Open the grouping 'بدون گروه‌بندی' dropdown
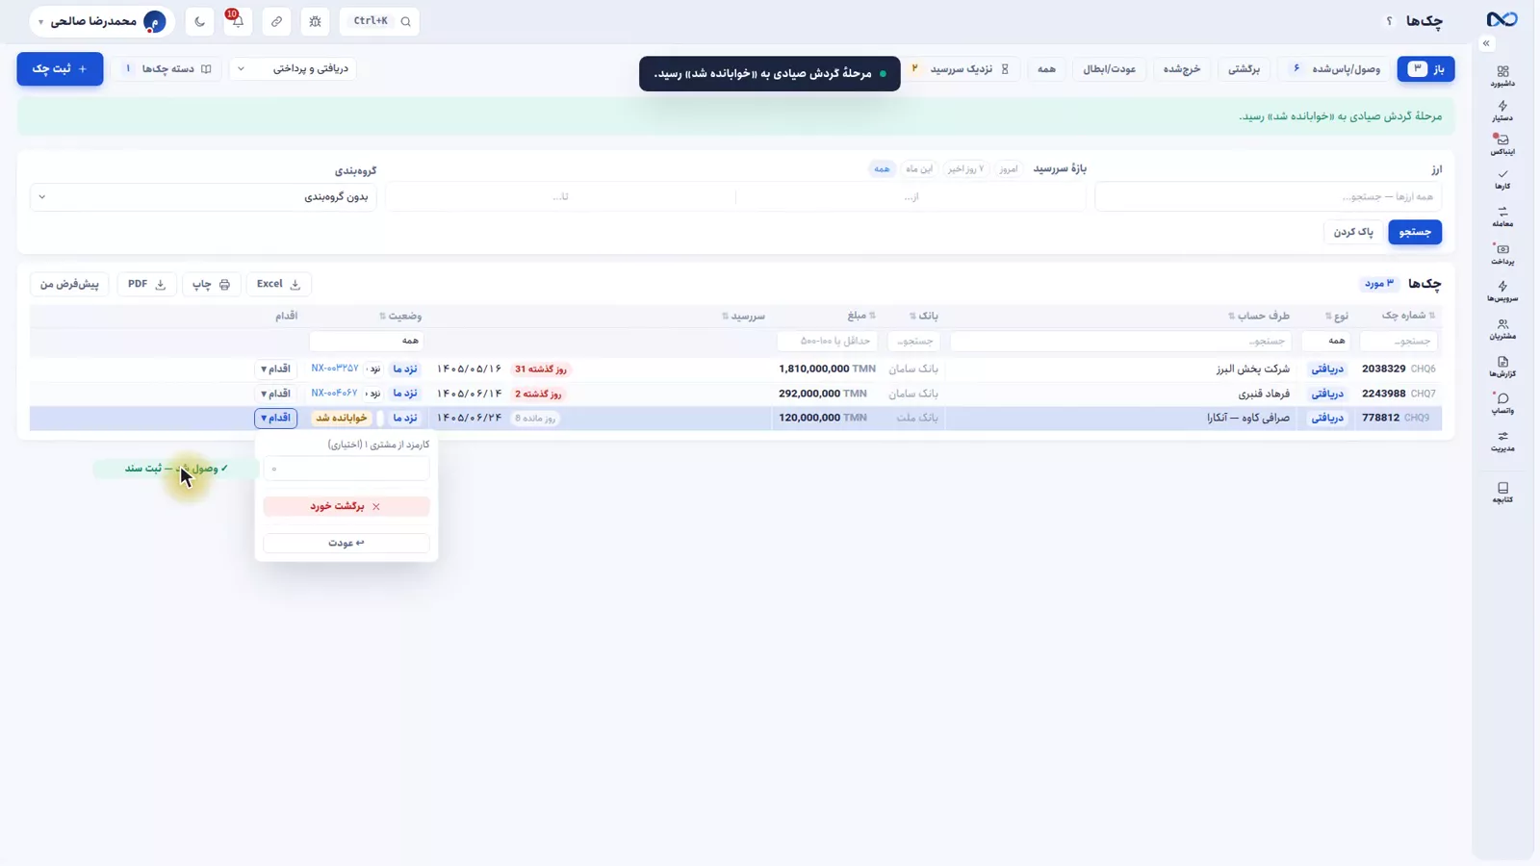Viewport: 1540px width, 866px height. [205, 196]
